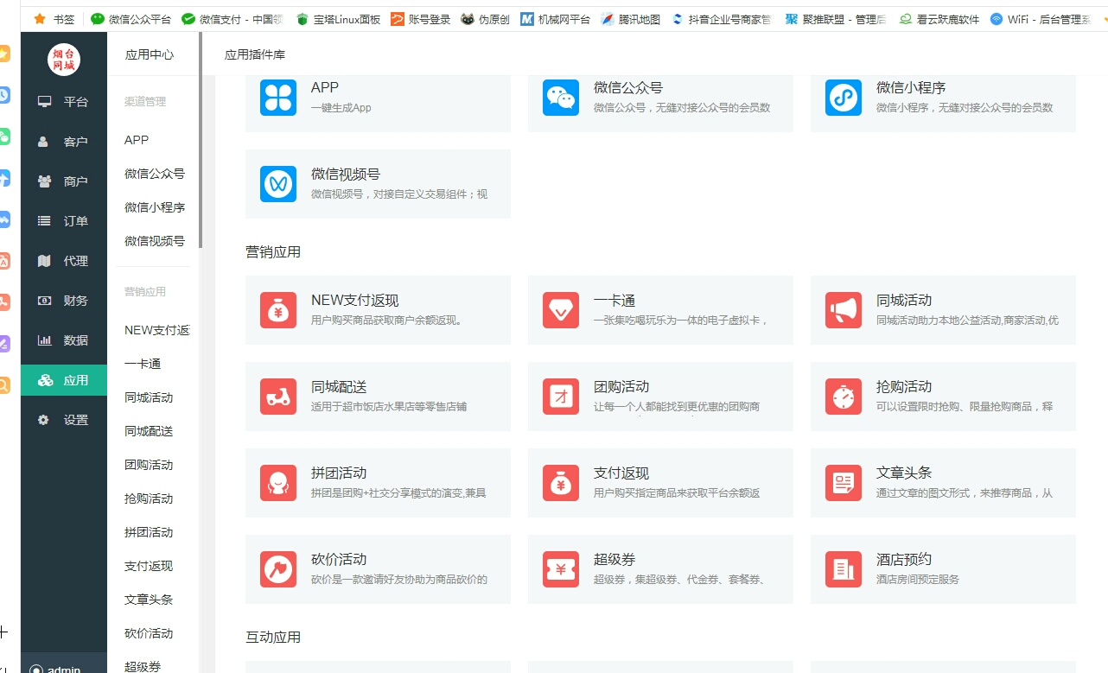Open the 微信公众平台 bookmark
Image resolution: width=1108 pixels, height=673 pixels.
(131, 19)
